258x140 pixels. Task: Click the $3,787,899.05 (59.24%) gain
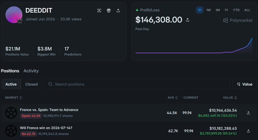(218, 134)
